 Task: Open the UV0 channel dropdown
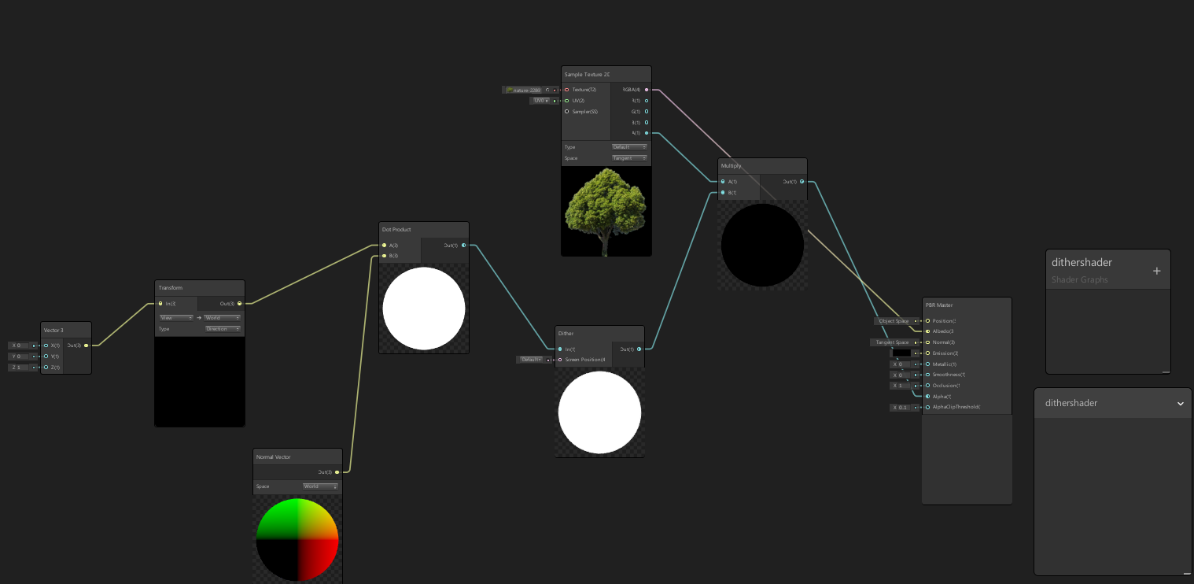coord(540,101)
